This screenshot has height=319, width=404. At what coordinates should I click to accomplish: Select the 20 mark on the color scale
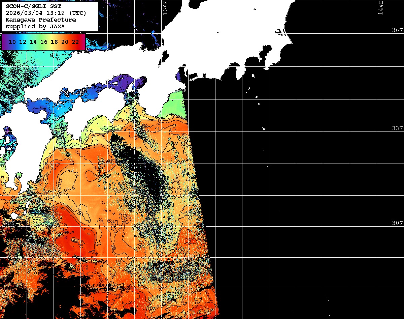coord(65,42)
